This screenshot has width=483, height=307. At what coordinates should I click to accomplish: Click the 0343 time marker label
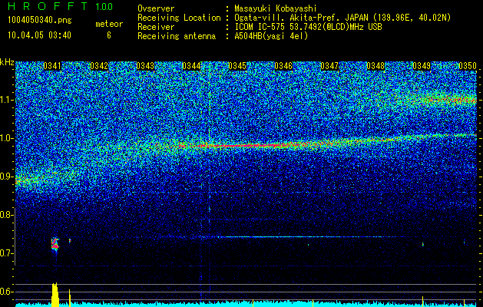click(x=145, y=66)
